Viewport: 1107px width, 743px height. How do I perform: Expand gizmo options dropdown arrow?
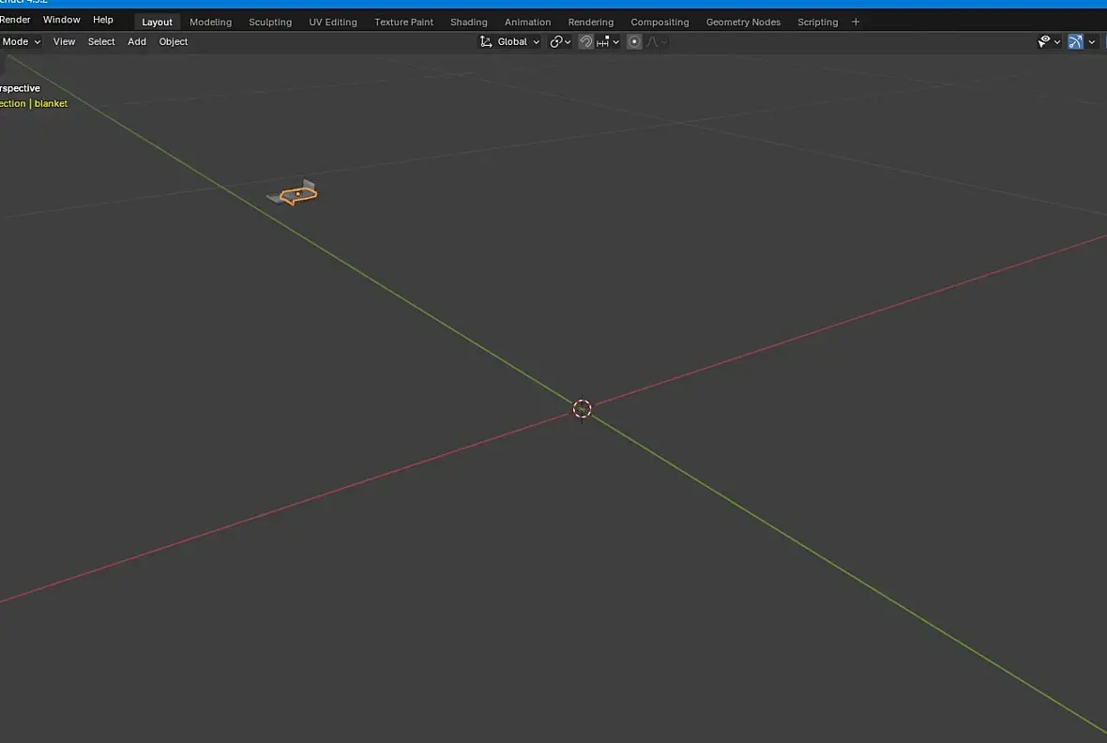(1091, 41)
